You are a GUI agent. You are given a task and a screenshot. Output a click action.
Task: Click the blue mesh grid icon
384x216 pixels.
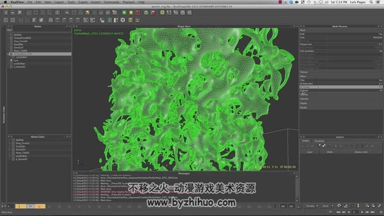(x=108, y=12)
